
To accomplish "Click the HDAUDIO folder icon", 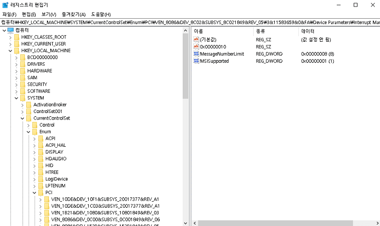I will click(41, 158).
